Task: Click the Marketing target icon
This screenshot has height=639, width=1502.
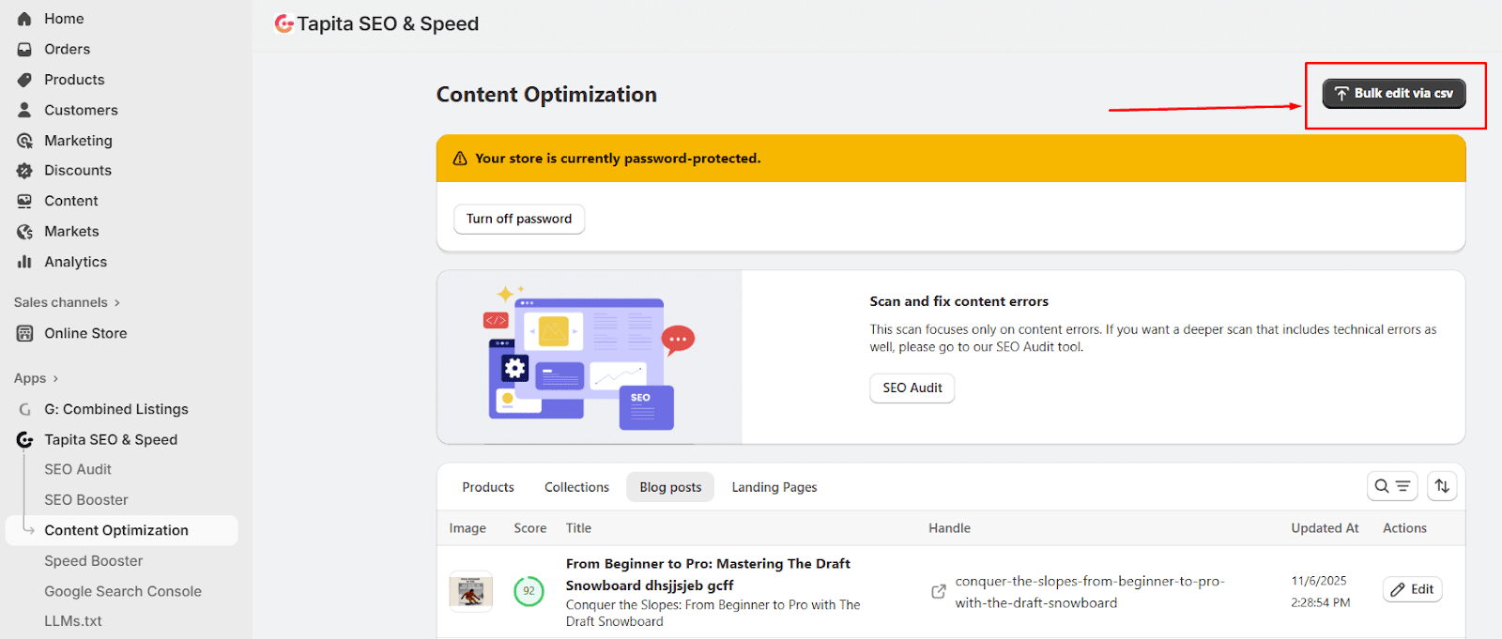Action: (x=24, y=141)
